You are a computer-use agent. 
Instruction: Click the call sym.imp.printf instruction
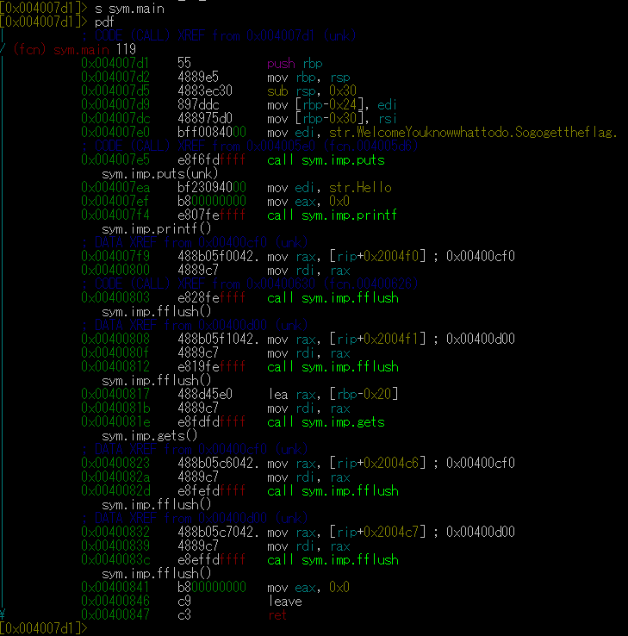coord(332,215)
